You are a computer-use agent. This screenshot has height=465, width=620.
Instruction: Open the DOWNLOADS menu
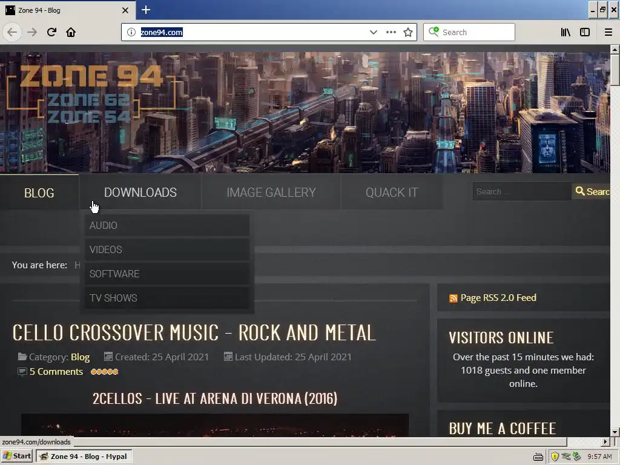[x=140, y=193]
